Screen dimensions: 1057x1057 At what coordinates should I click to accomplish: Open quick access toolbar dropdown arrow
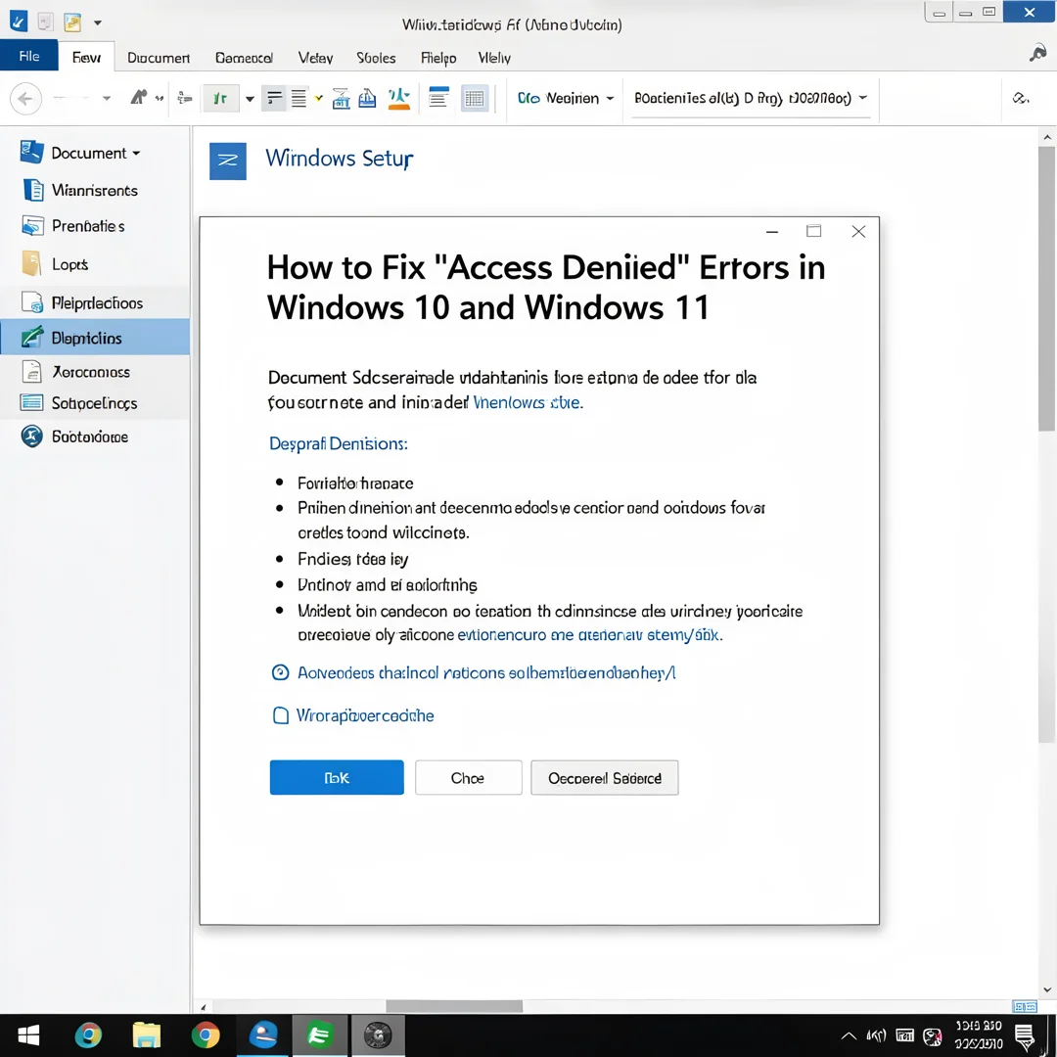[x=98, y=23]
